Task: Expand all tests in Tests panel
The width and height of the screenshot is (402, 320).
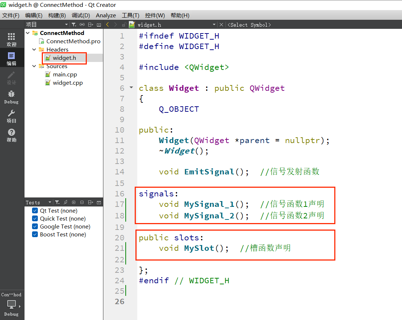Action: [x=74, y=202]
